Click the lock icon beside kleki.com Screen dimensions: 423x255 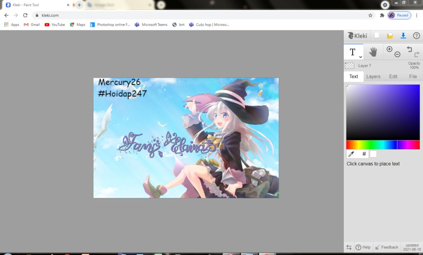[x=37, y=15]
